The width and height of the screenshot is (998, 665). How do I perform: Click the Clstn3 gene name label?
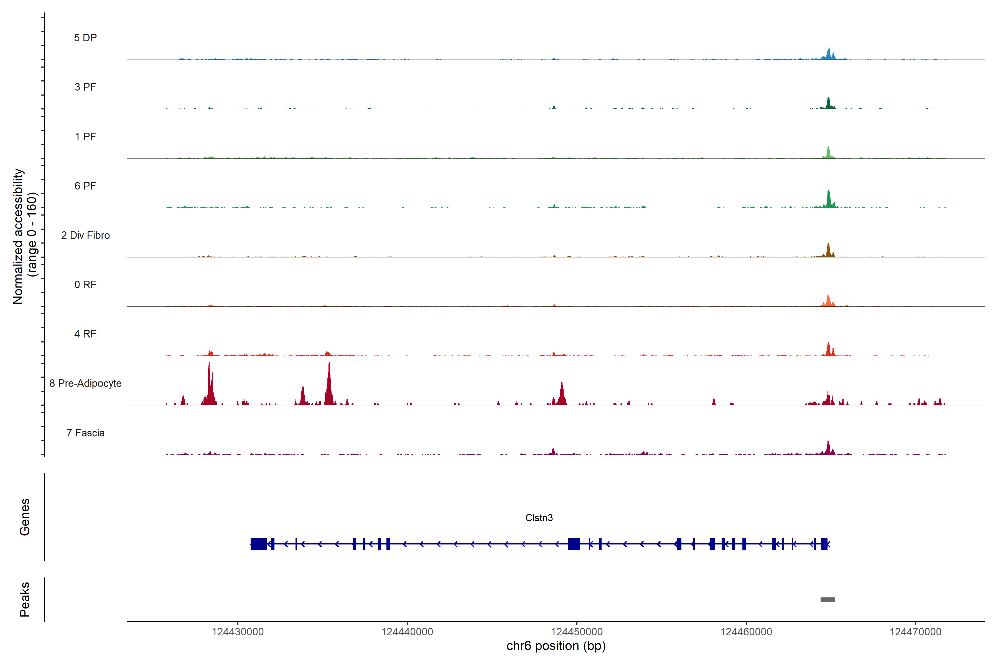coord(539,518)
